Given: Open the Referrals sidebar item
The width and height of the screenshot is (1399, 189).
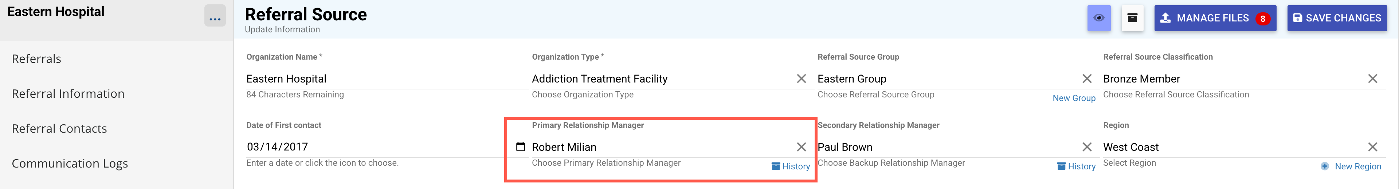Looking at the screenshot, I should coord(36,59).
